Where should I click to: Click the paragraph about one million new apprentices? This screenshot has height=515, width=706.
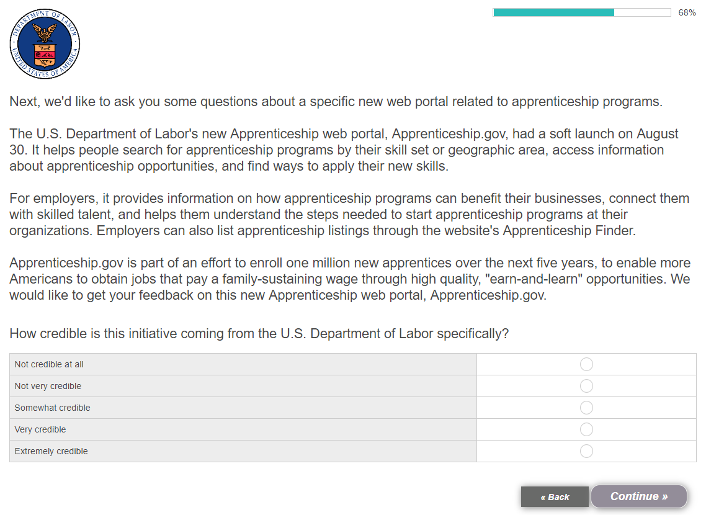click(x=349, y=279)
